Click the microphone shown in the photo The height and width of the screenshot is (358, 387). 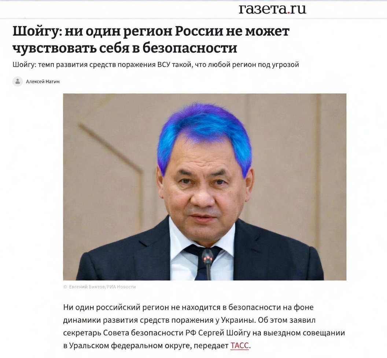[x=208, y=264]
